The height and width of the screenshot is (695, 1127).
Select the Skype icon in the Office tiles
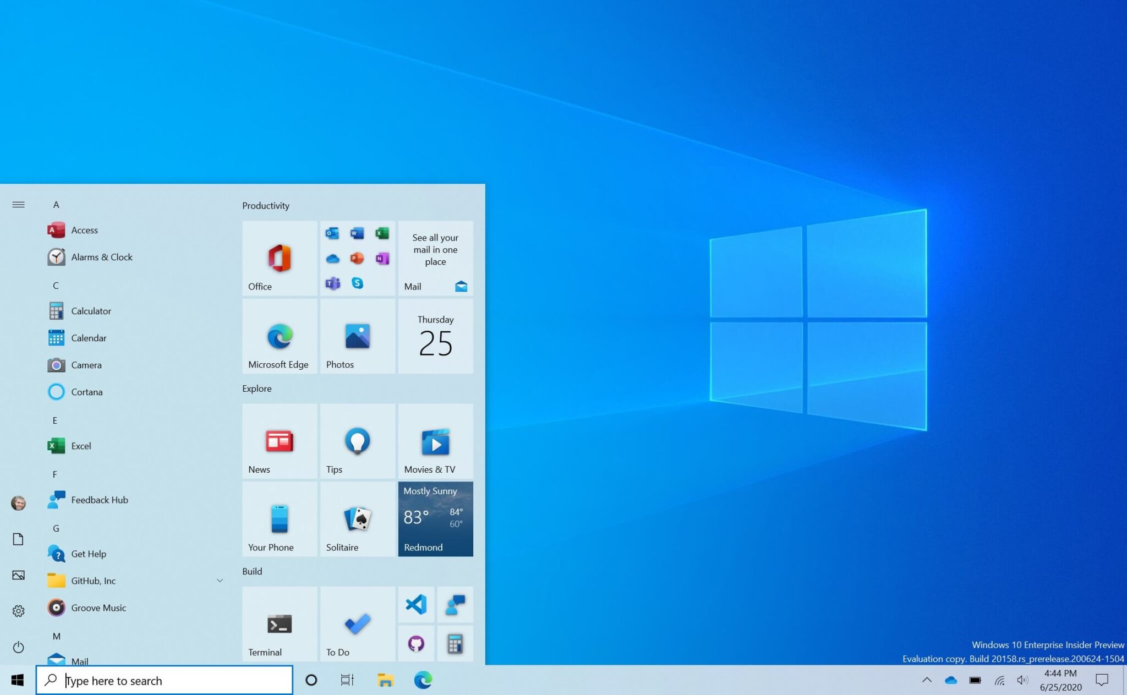click(x=357, y=283)
